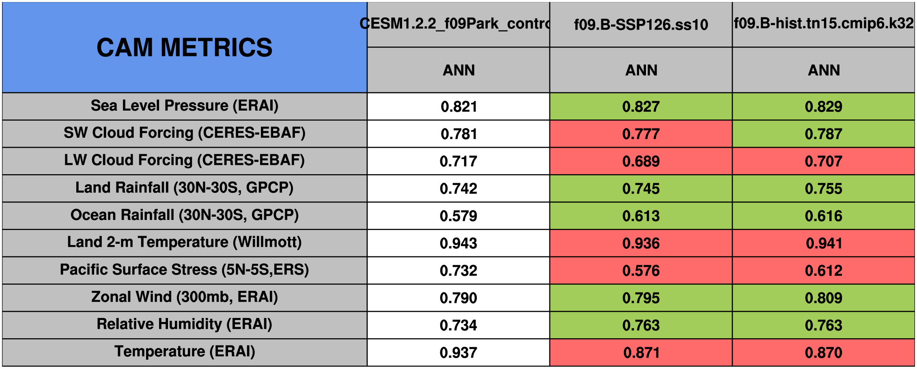Click the Relative Humidity (ERAI) row label
This screenshot has width=917, height=369.
click(184, 325)
